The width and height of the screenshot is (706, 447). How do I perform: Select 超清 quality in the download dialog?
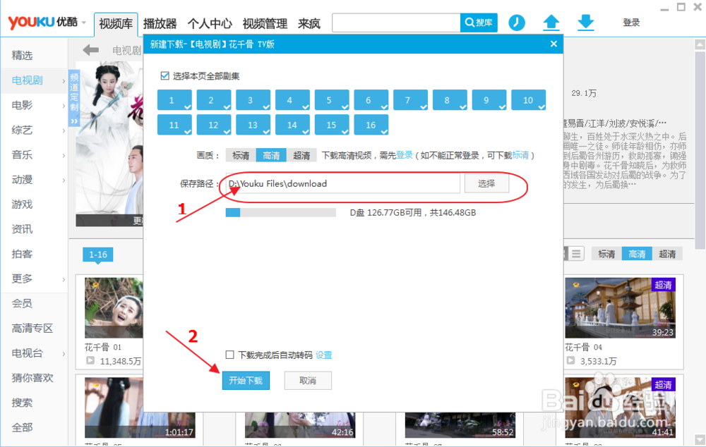tap(301, 155)
